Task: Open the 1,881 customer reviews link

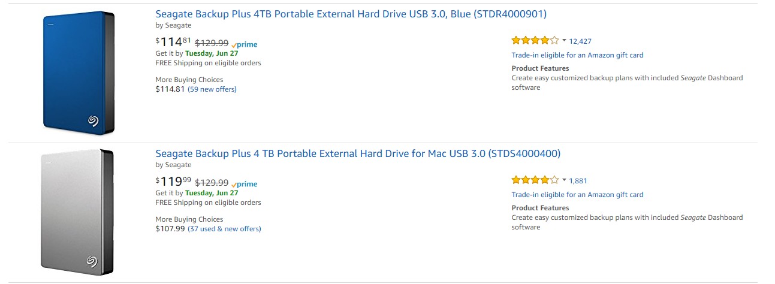Action: click(x=578, y=181)
